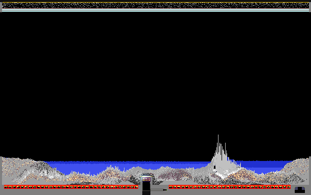311x195 pixels.
Task: Click the empty black sky area
Action: click(155, 79)
